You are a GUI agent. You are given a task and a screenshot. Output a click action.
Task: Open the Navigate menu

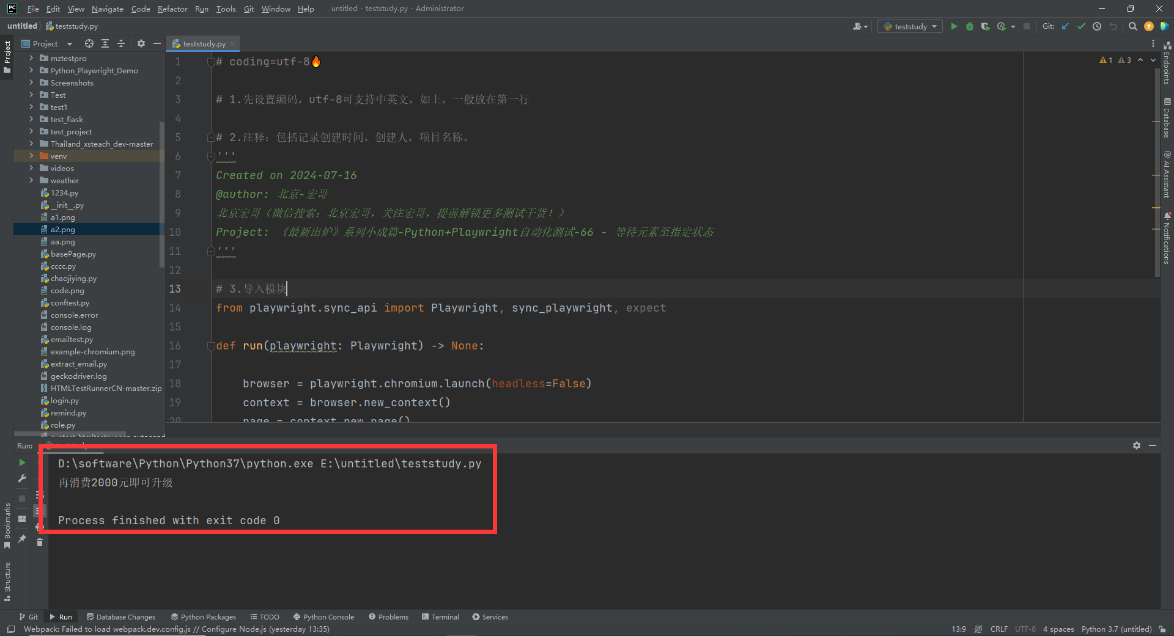108,9
